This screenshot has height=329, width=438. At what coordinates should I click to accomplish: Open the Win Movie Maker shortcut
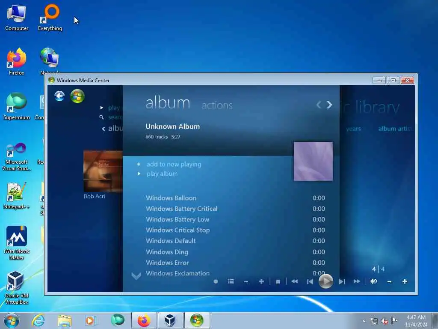pyautogui.click(x=17, y=243)
